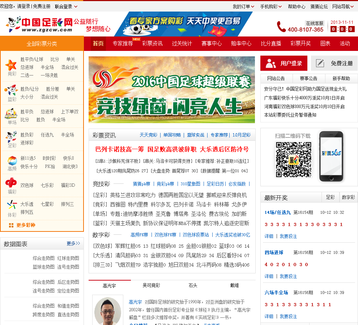
Task: Expand the 我的订单 dropdown
Action: (x=243, y=6)
